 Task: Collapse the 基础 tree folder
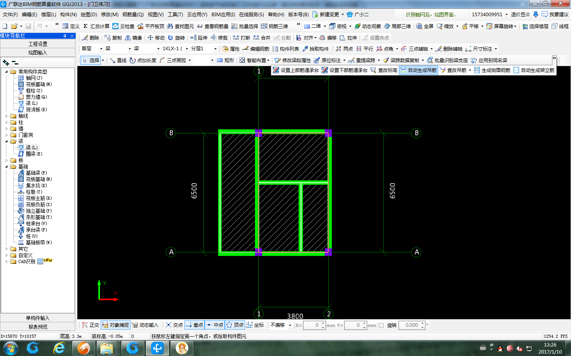click(x=6, y=167)
